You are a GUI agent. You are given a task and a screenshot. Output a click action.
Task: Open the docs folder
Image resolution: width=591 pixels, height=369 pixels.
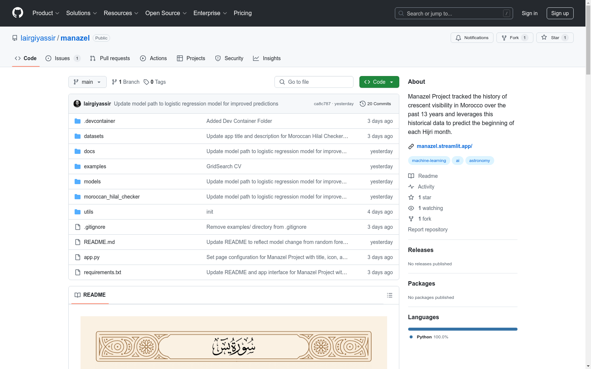click(89, 151)
